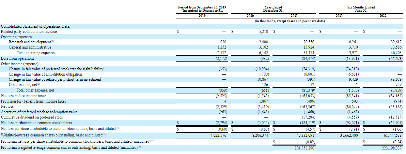Click the 'Other income (expense):' label

click(x=20, y=64)
